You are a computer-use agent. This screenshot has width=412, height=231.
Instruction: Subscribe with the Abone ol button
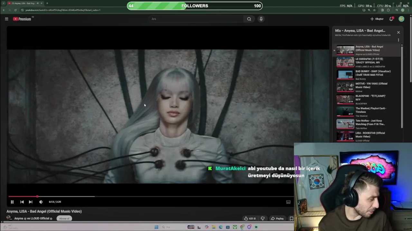(64, 218)
